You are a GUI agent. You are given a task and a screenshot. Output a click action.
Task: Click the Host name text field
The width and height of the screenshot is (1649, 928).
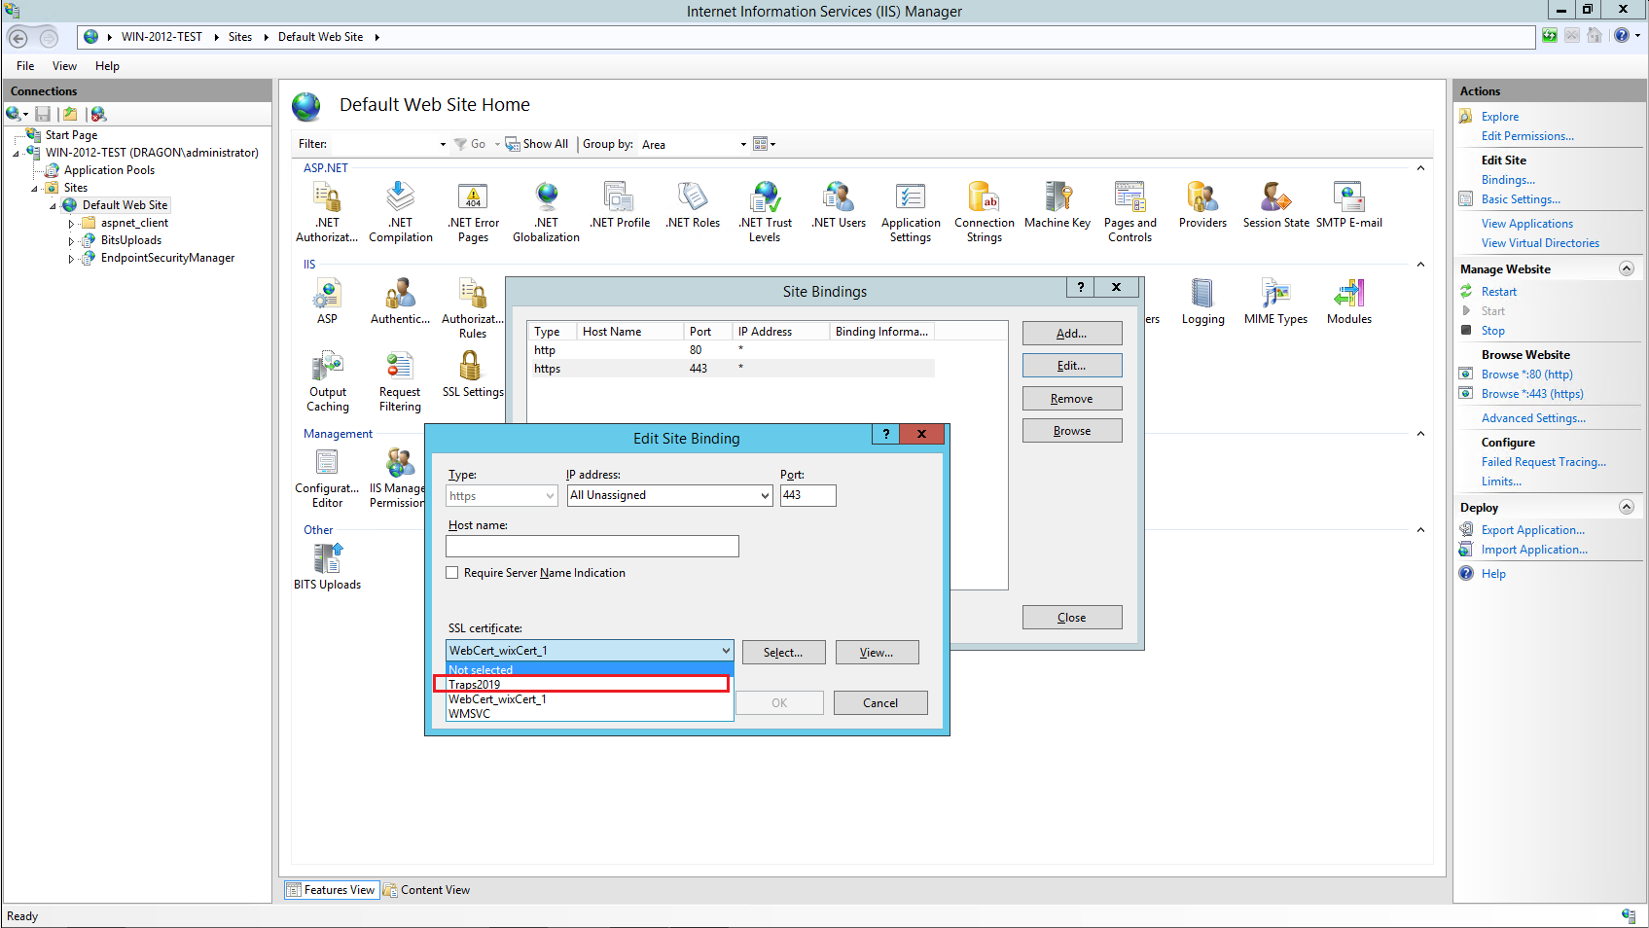pyautogui.click(x=591, y=547)
